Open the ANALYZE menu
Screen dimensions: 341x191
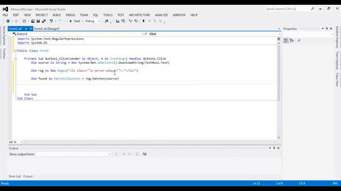point(161,15)
